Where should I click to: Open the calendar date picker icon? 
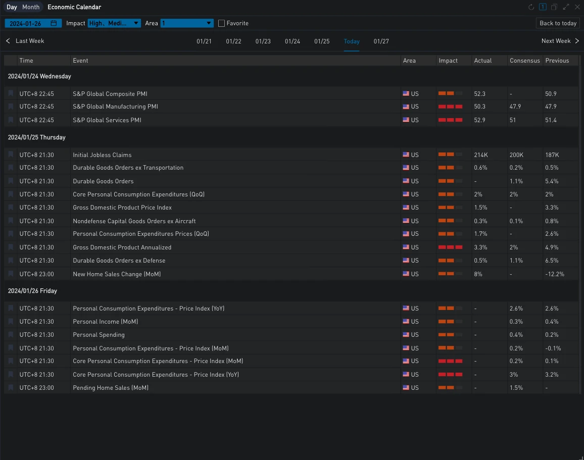click(54, 23)
